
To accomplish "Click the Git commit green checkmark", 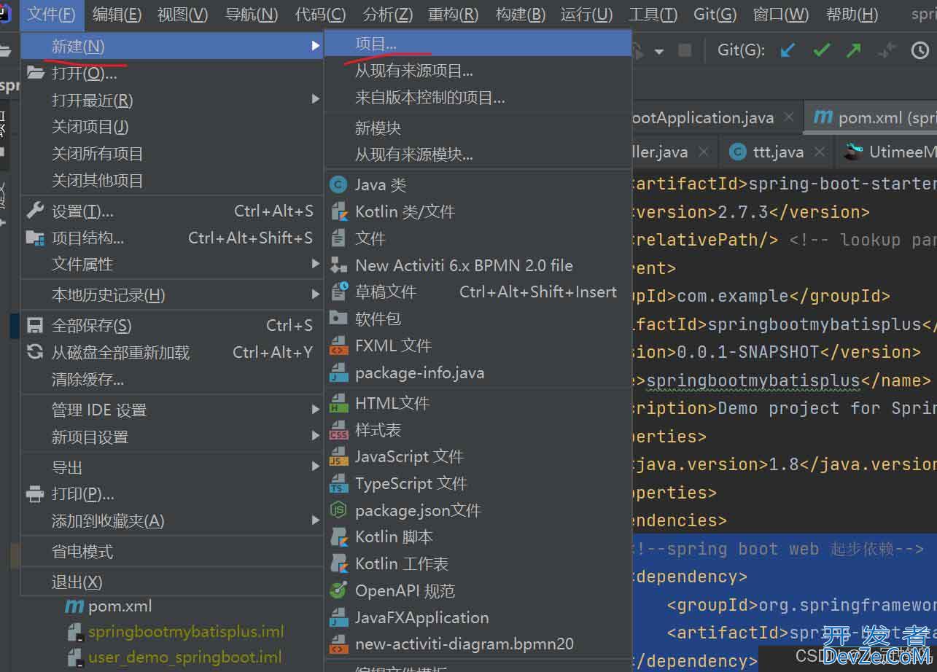I will pos(822,50).
